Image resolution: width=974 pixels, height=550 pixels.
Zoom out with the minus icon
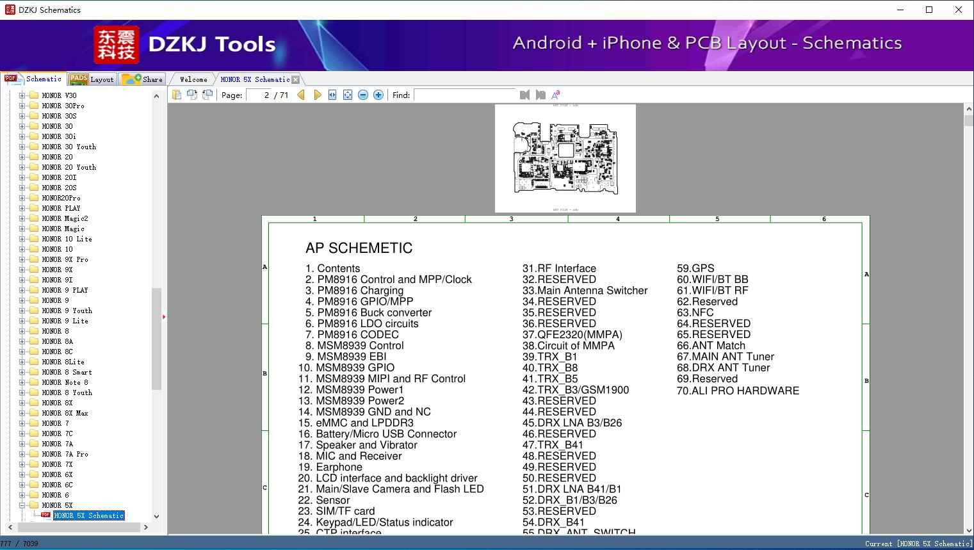pyautogui.click(x=363, y=95)
